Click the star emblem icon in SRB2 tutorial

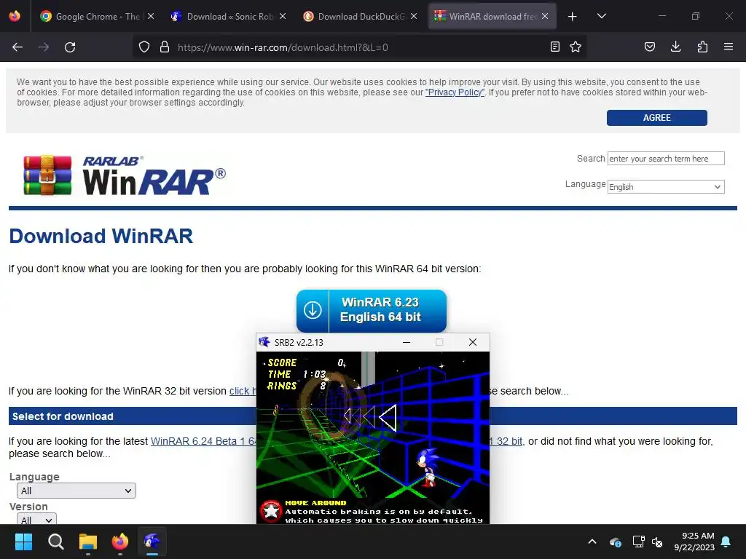pos(271,511)
